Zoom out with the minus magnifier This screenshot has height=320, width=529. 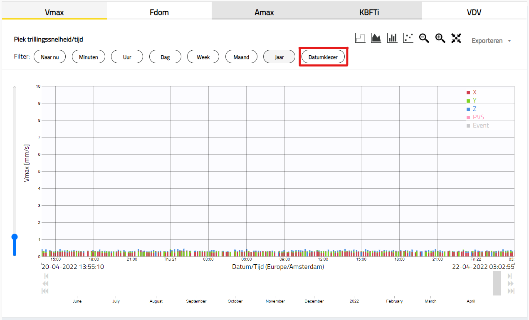[424, 38]
